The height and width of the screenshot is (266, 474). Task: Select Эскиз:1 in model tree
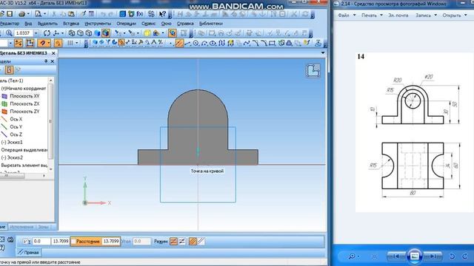tap(12, 142)
